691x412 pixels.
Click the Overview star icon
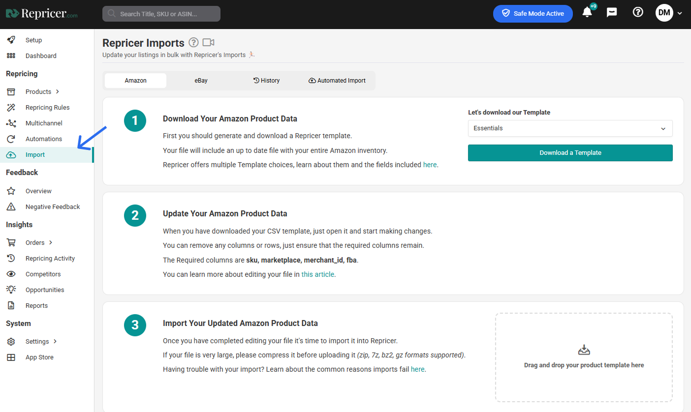pos(11,191)
